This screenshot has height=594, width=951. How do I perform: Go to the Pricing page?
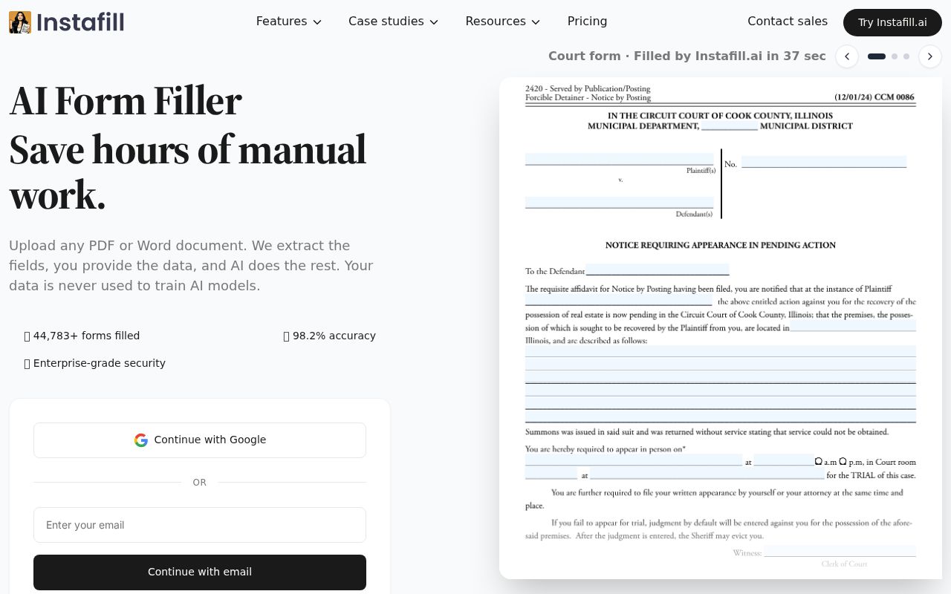point(587,22)
